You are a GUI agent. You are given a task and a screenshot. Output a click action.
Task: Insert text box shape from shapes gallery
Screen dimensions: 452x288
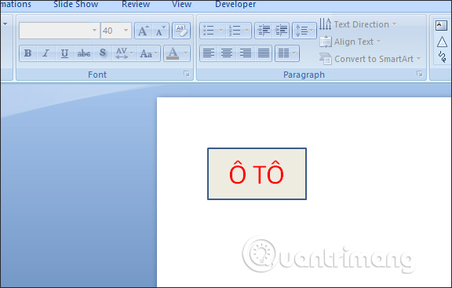tap(441, 26)
